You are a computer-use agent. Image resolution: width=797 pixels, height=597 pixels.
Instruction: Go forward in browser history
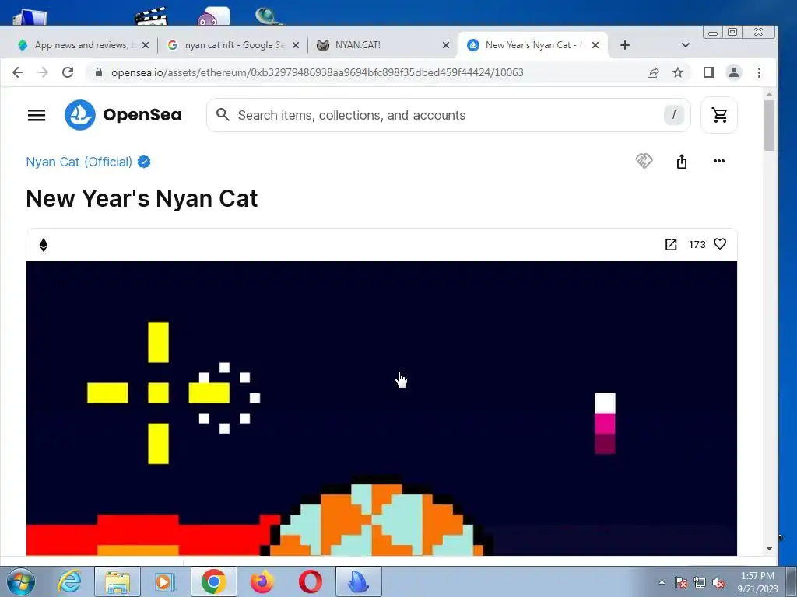pos(43,72)
